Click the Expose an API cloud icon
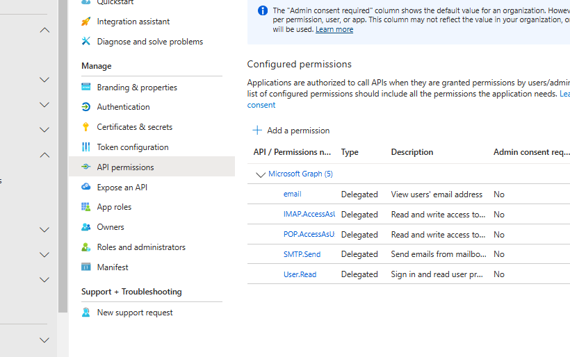Viewport: 570px width, 357px height. pos(85,187)
